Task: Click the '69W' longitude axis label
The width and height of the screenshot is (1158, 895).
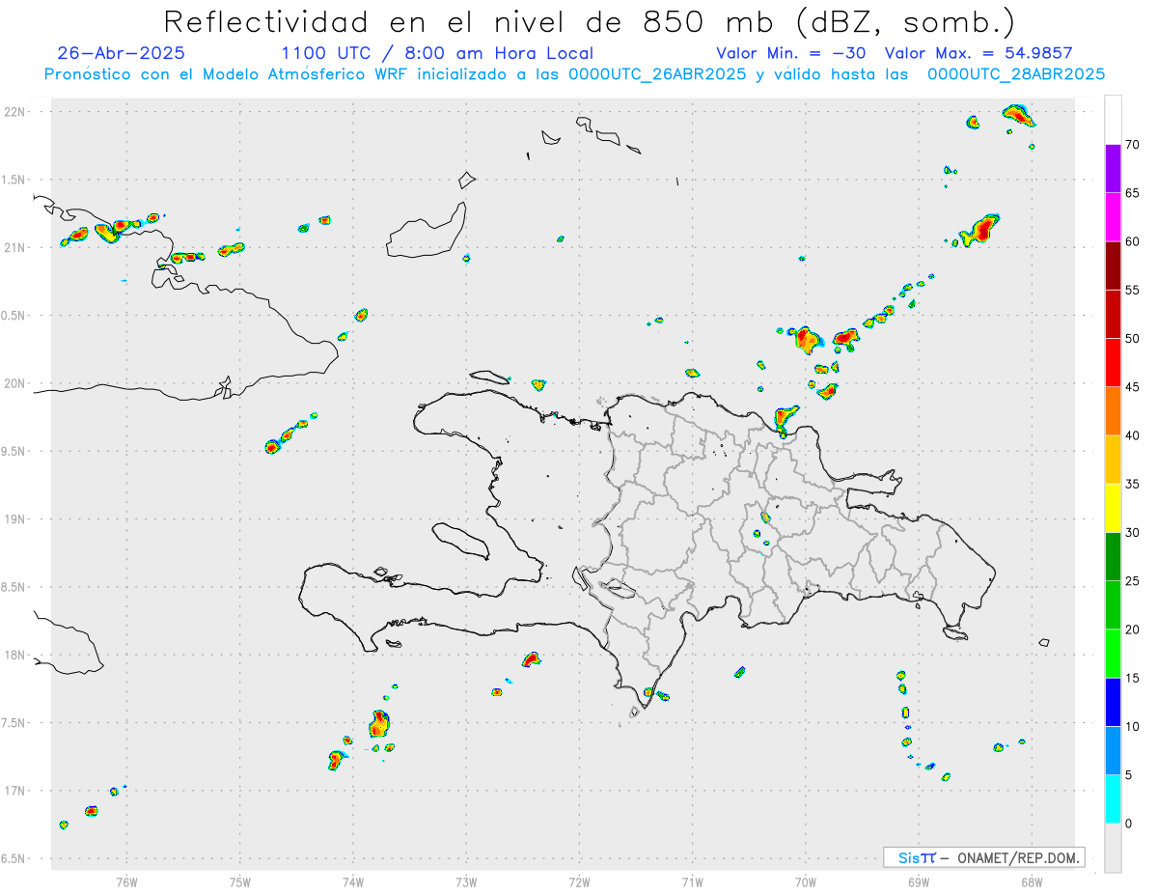Action: [919, 881]
